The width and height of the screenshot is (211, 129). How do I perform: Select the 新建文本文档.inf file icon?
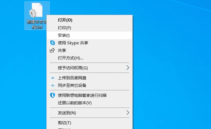pyautogui.click(x=36, y=11)
